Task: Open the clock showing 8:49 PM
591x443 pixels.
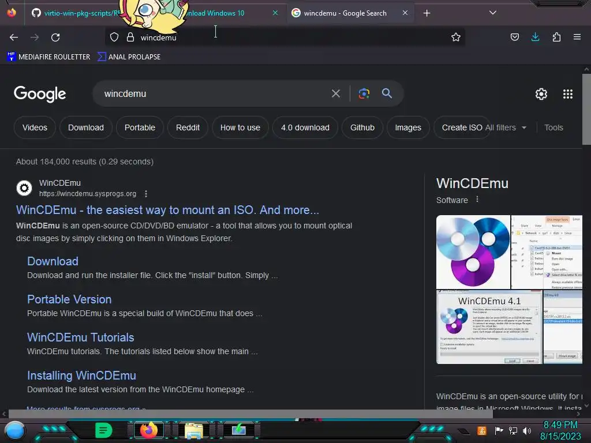Action: coord(560,430)
